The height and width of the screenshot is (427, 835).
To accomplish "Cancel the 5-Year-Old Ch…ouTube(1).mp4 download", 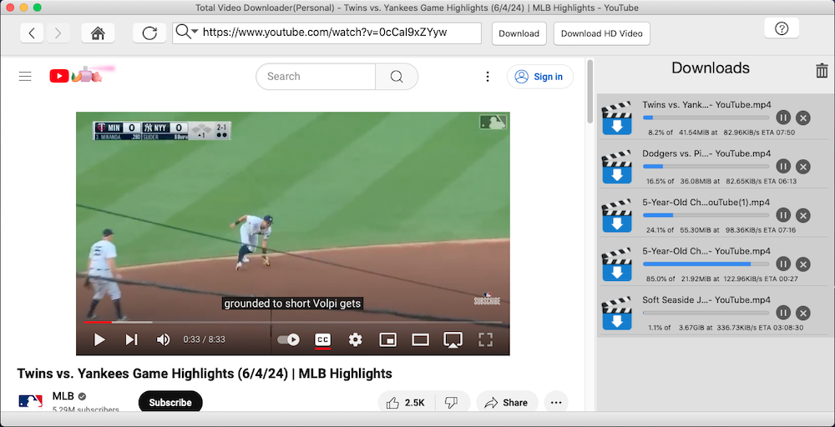I will [803, 215].
